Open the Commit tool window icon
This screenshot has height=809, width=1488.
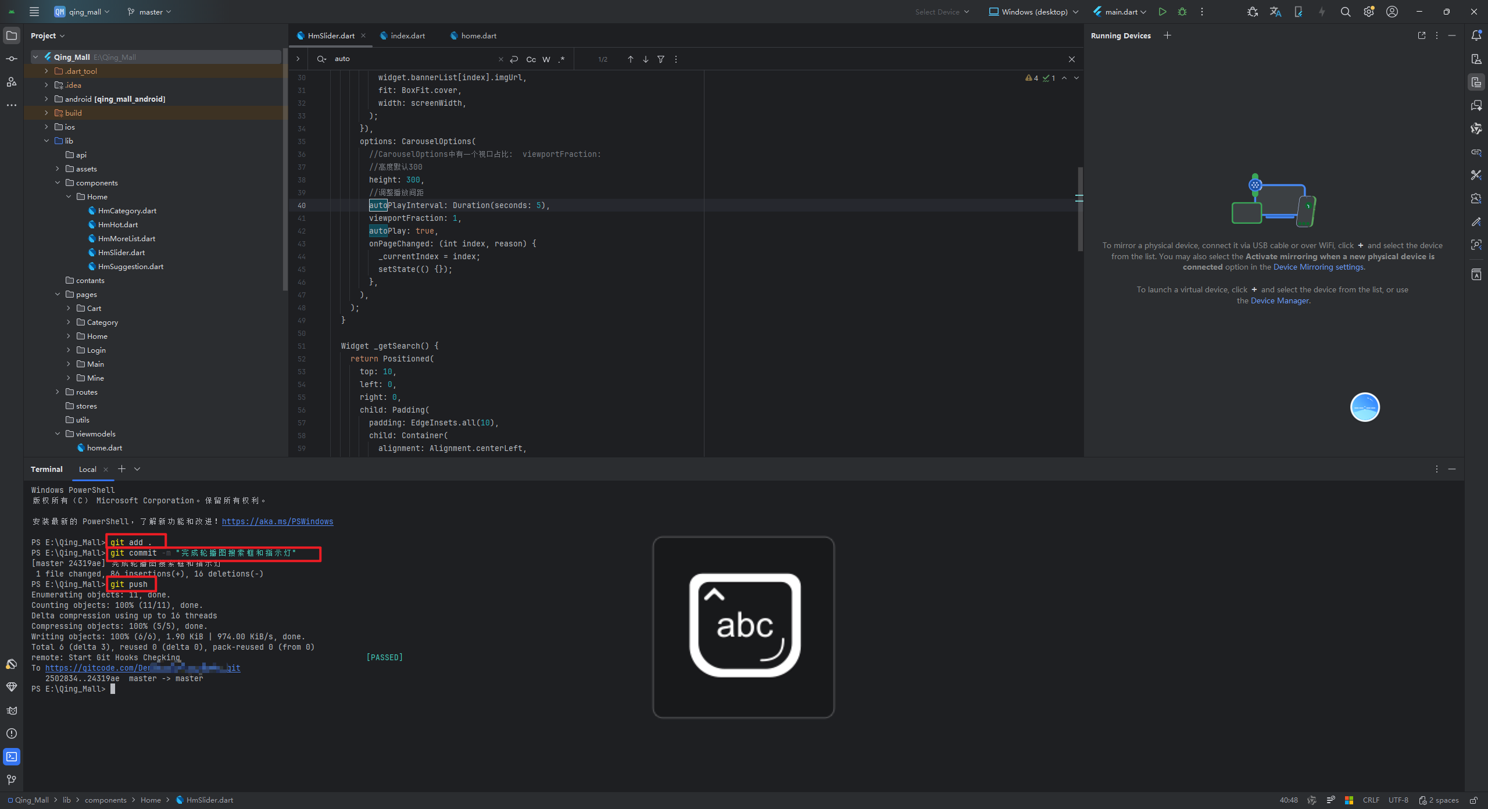pos(12,59)
